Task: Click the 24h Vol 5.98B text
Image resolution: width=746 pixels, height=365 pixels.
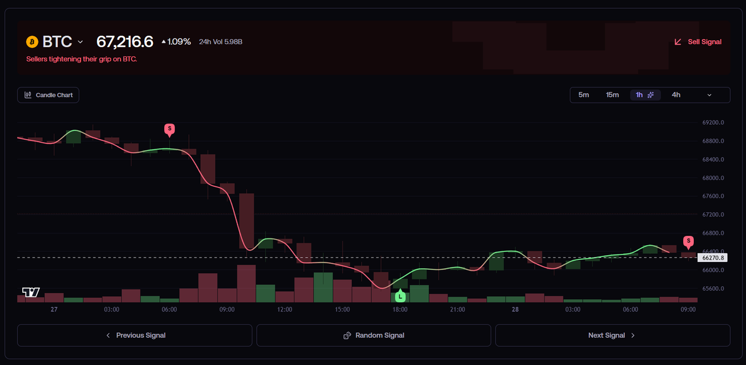Action: (221, 42)
